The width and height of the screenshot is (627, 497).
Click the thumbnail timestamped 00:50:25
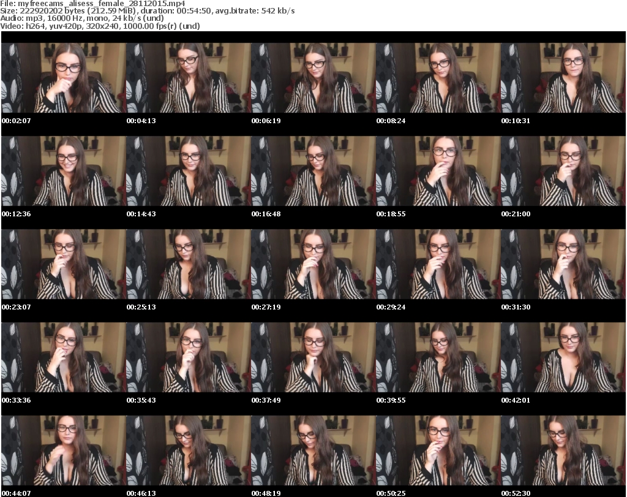(x=438, y=450)
